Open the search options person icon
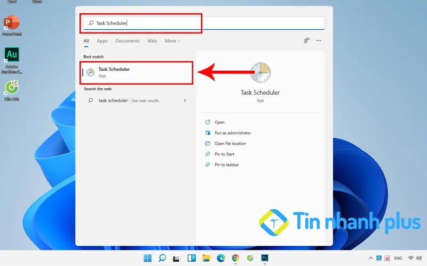 pos(306,41)
